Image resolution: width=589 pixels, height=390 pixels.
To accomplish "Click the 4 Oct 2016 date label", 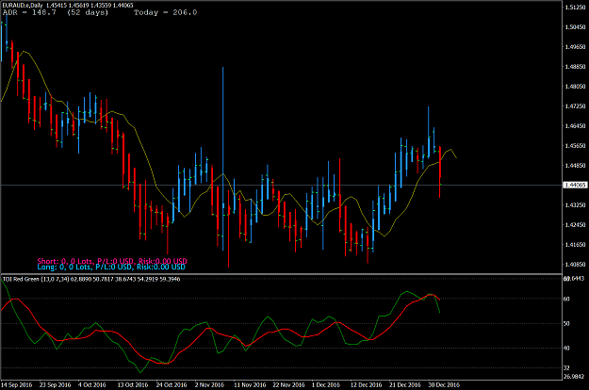I will pos(92,384).
